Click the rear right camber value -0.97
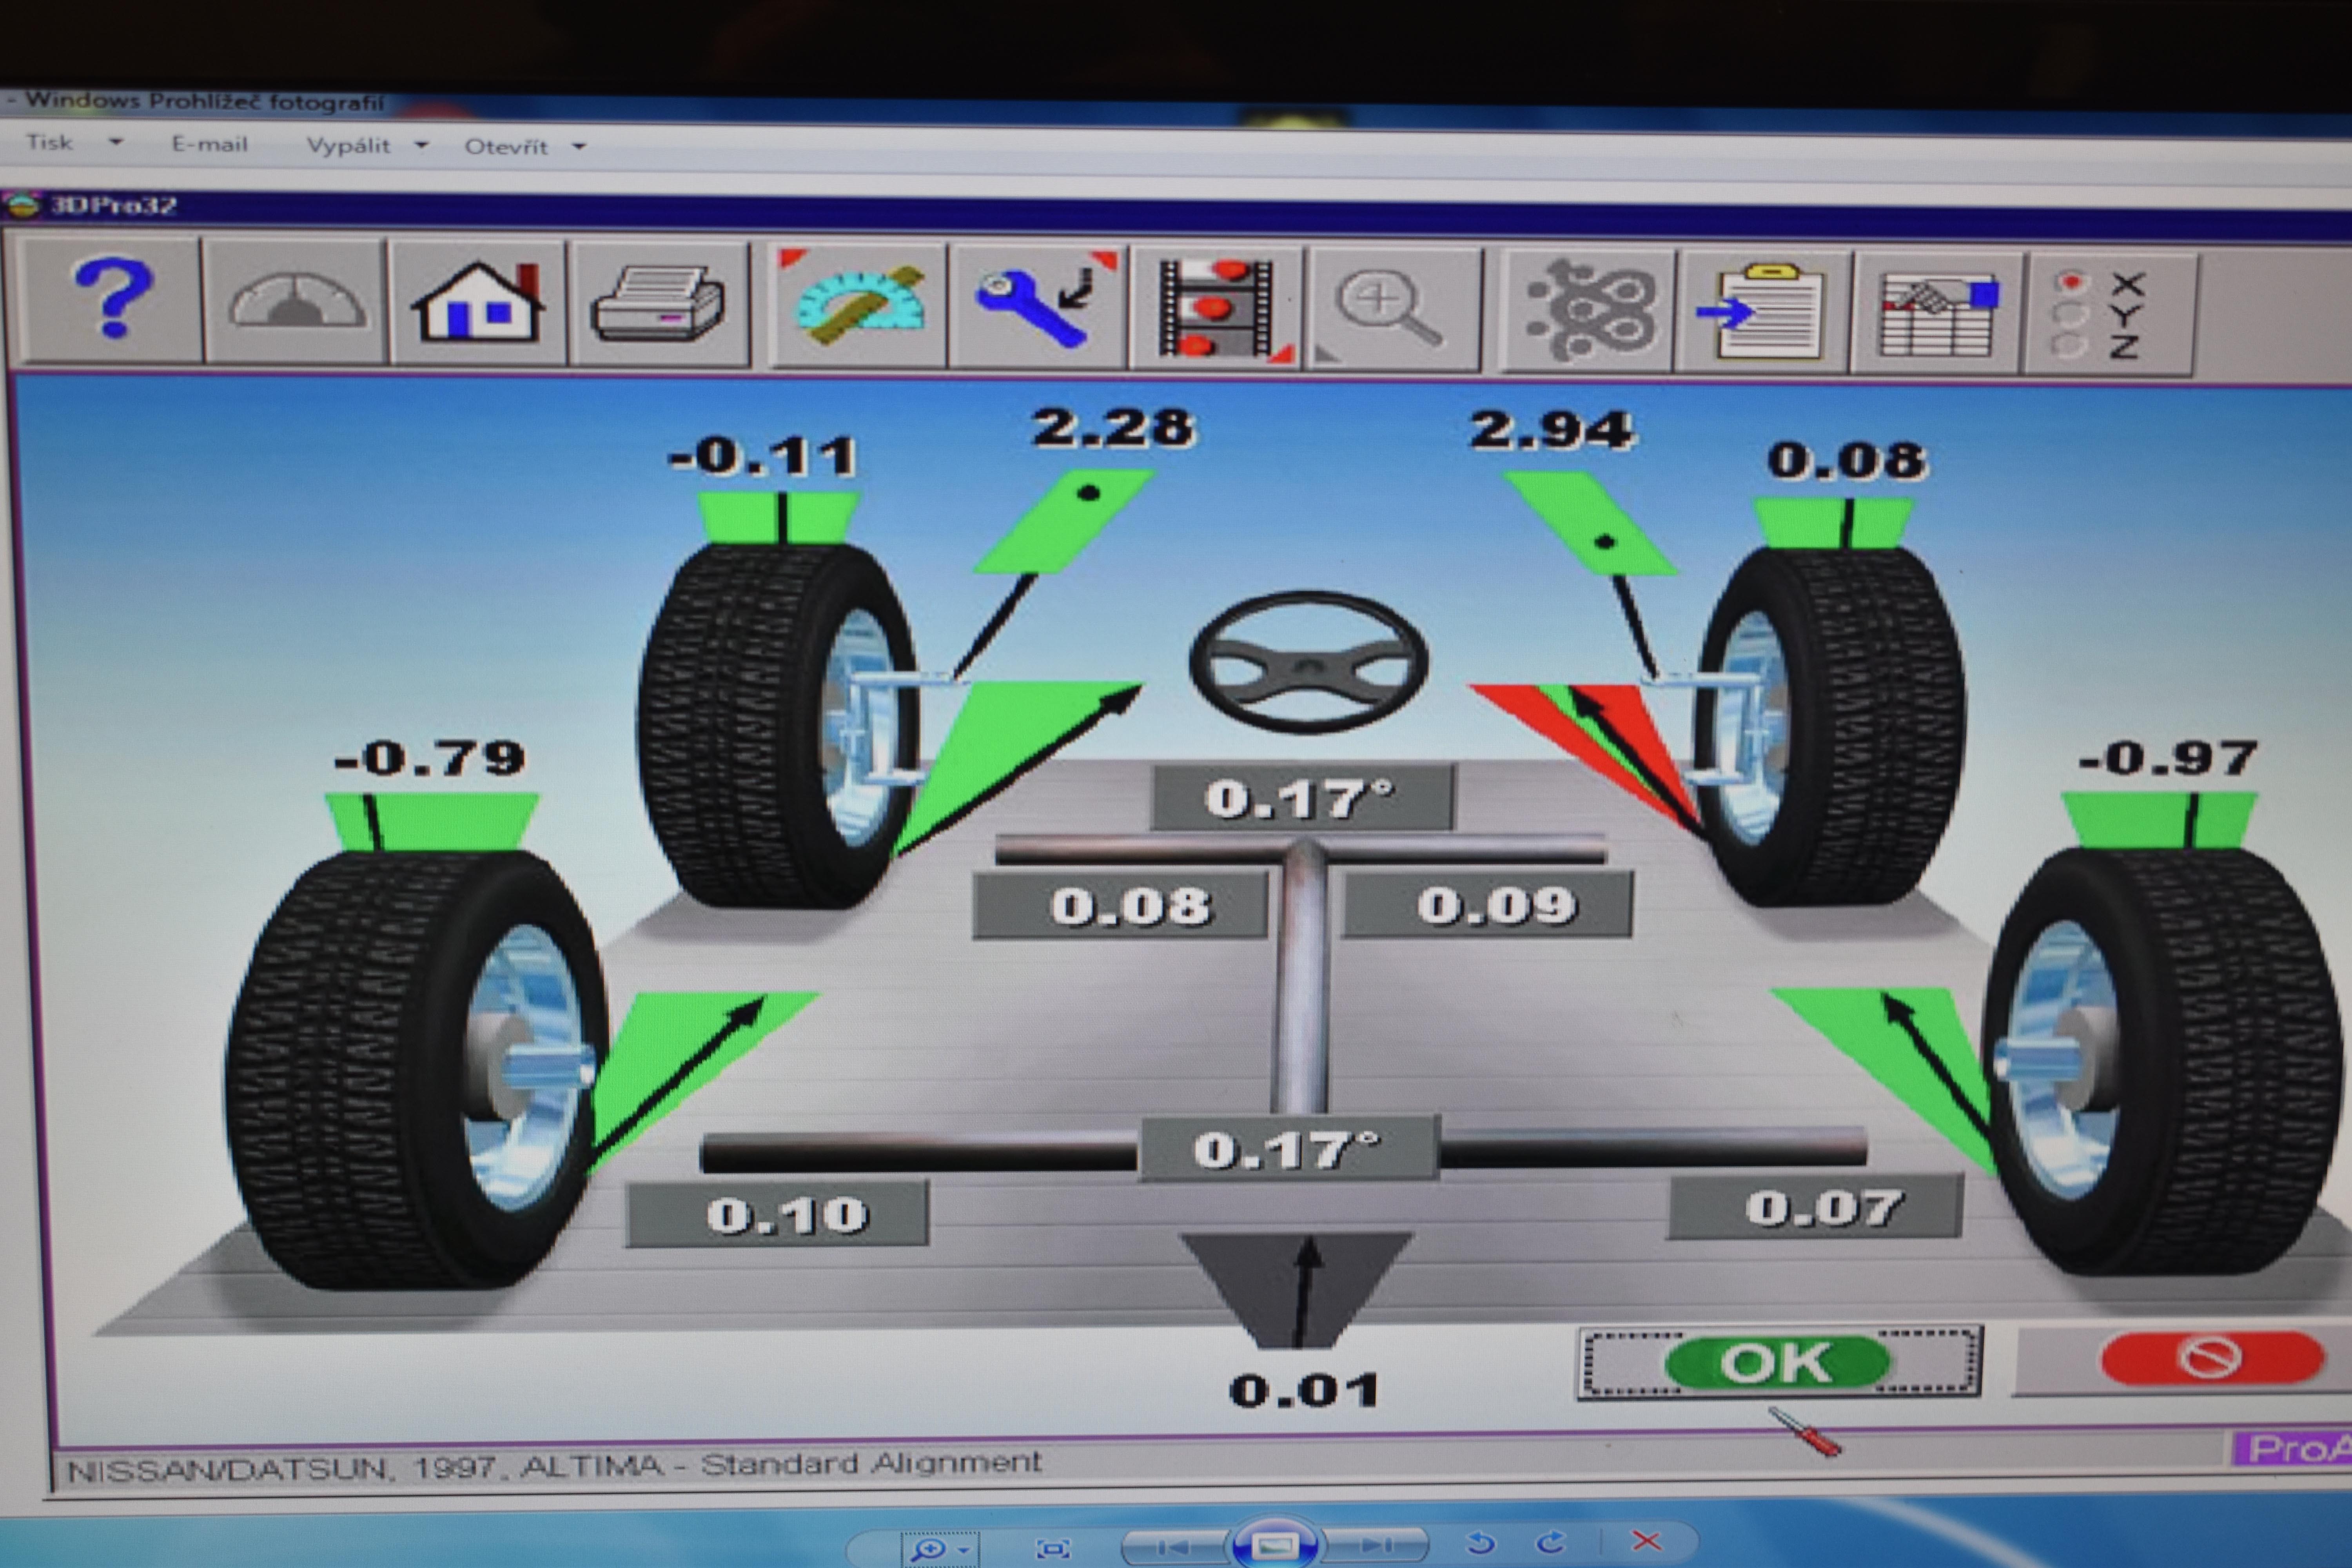 pos(2169,758)
